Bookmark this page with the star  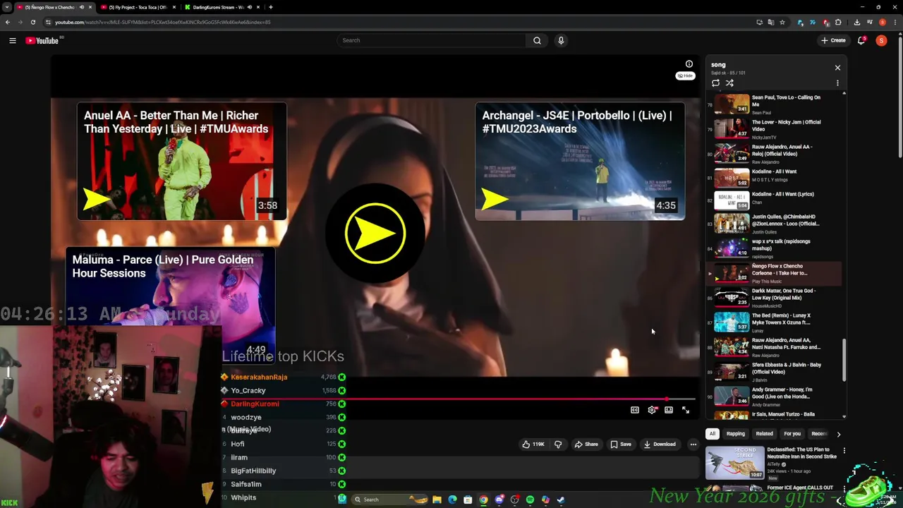coord(782,22)
